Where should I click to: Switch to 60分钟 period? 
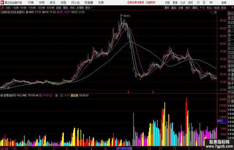click(x=50, y=8)
